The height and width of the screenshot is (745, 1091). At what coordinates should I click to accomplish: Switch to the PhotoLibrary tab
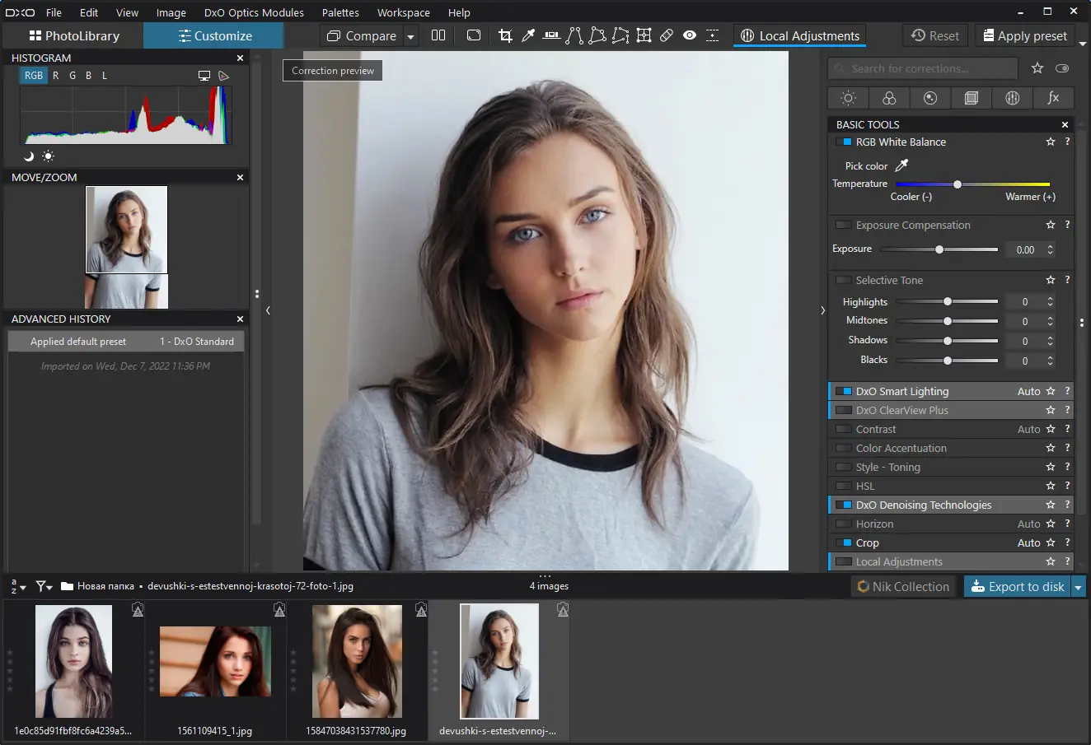73,35
